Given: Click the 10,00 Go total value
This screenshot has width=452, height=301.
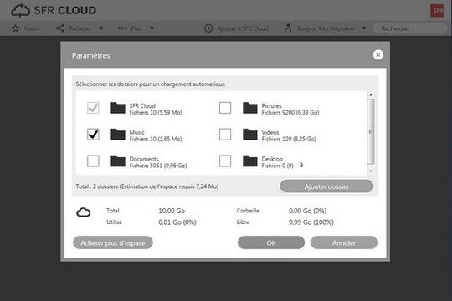Looking at the screenshot, I should point(172,211).
